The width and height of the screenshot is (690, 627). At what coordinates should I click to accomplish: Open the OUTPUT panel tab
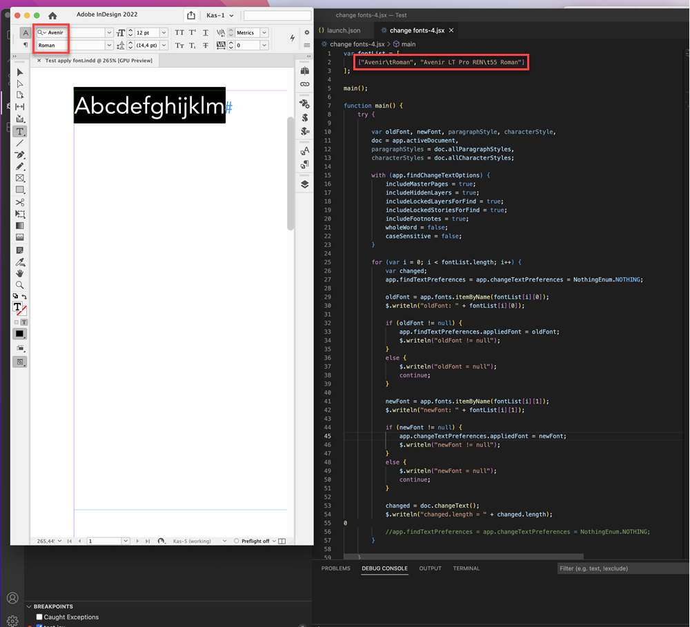[431, 568]
